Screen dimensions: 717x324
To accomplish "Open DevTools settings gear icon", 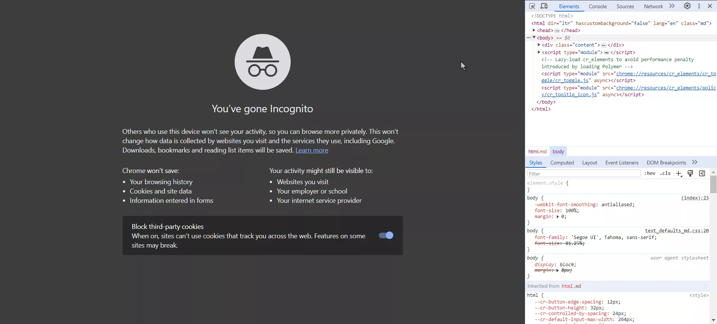I will pos(687,6).
